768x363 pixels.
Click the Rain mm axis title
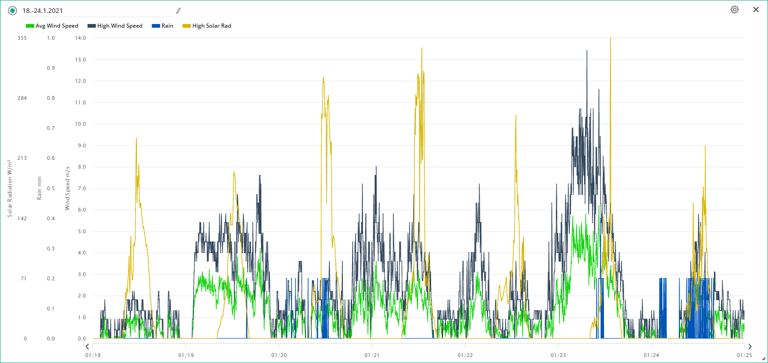point(39,188)
